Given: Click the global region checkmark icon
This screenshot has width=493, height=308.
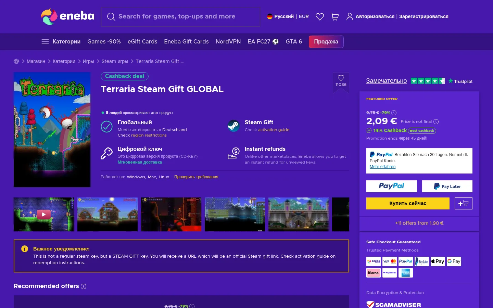Looking at the screenshot, I should pyautogui.click(x=106, y=127).
